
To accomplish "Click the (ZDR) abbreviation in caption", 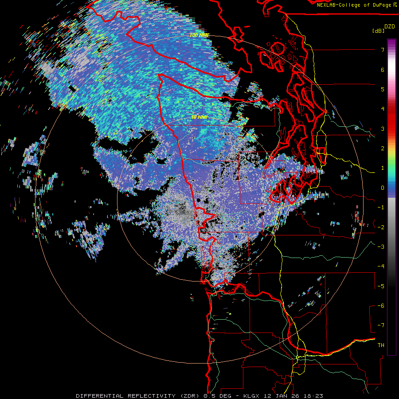I will (x=189, y=396).
